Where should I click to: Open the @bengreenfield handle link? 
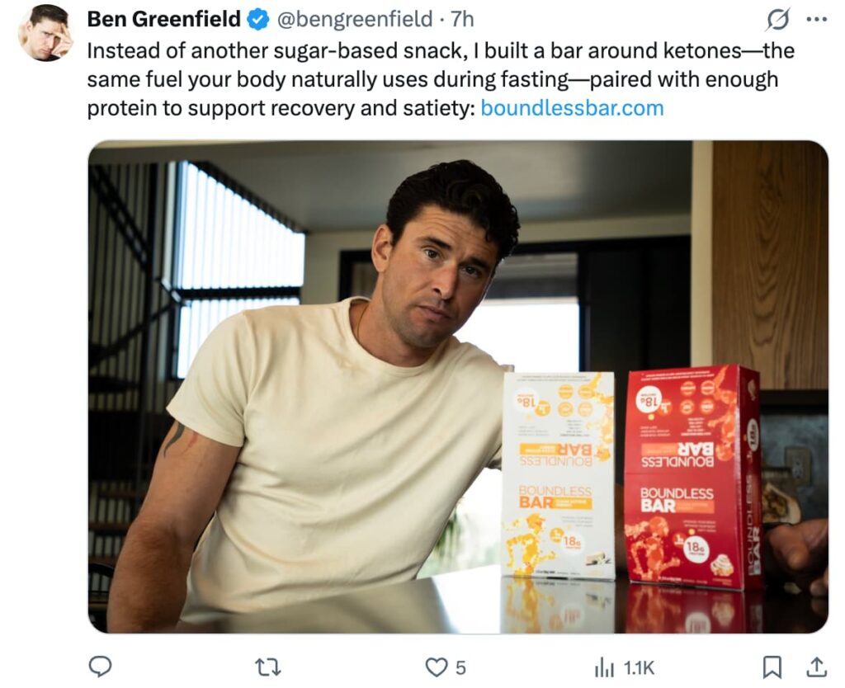[355, 20]
